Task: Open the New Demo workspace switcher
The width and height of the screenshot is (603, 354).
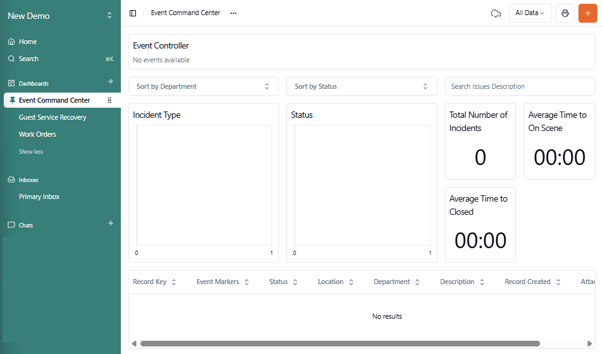Action: click(60, 16)
